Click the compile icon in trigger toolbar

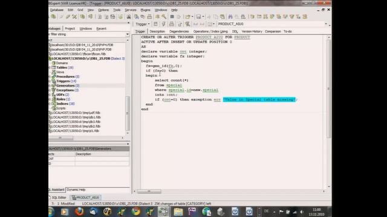(163, 24)
